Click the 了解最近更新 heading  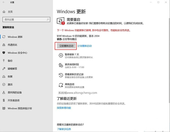[67, 99]
